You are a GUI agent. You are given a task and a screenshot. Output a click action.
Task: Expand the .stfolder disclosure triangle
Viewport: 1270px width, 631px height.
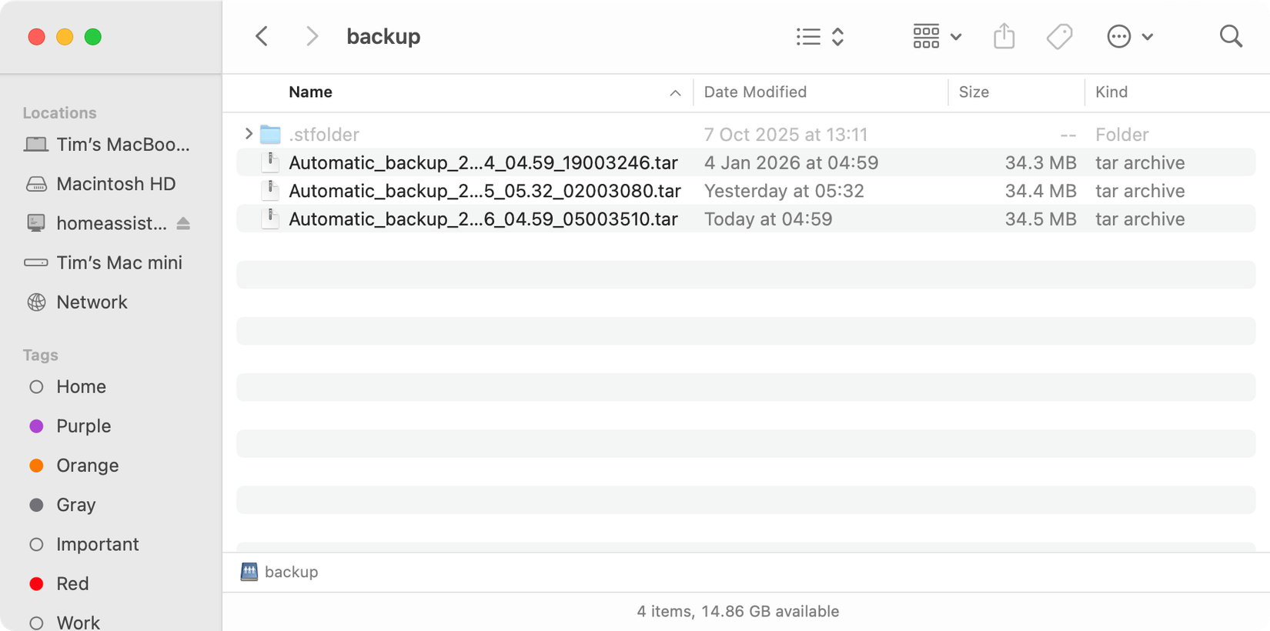point(248,134)
